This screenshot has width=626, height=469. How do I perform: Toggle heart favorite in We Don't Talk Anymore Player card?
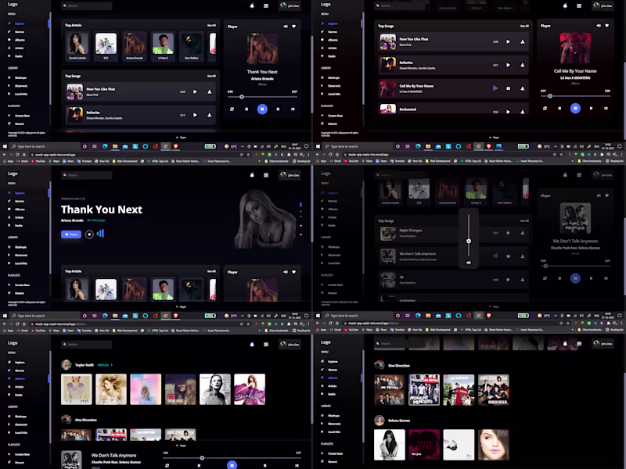pyautogui.click(x=607, y=195)
